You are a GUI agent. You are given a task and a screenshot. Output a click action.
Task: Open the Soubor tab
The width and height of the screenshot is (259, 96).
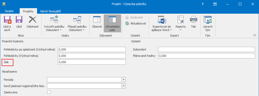tap(9, 11)
